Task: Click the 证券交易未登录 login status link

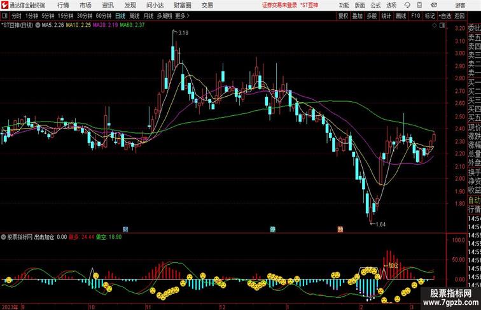Action: (280, 5)
